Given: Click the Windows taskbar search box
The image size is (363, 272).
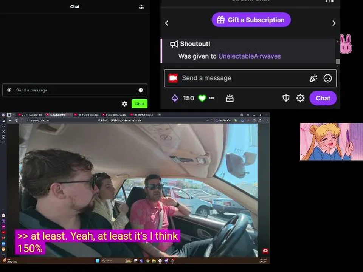Looking at the screenshot, I should pos(117,261).
